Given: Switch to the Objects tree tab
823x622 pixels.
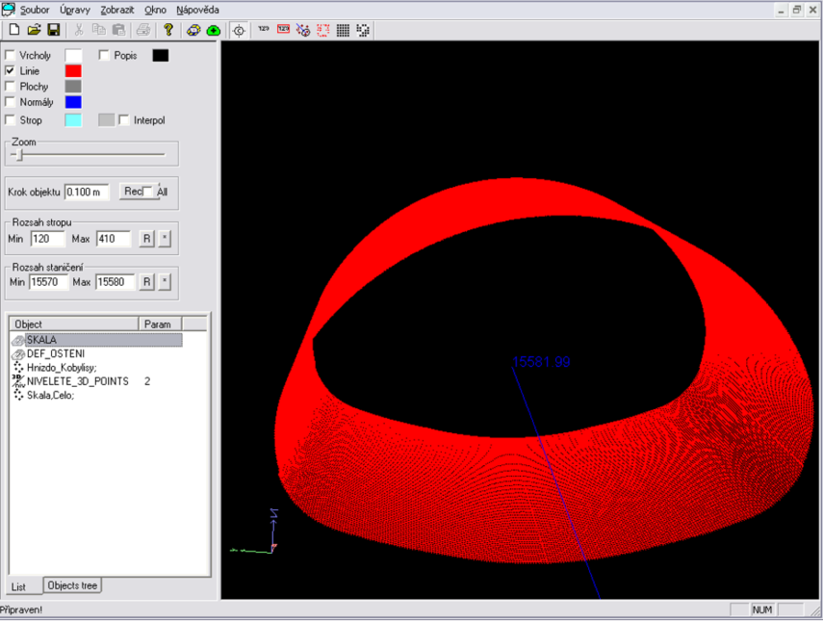Looking at the screenshot, I should coord(73,585).
